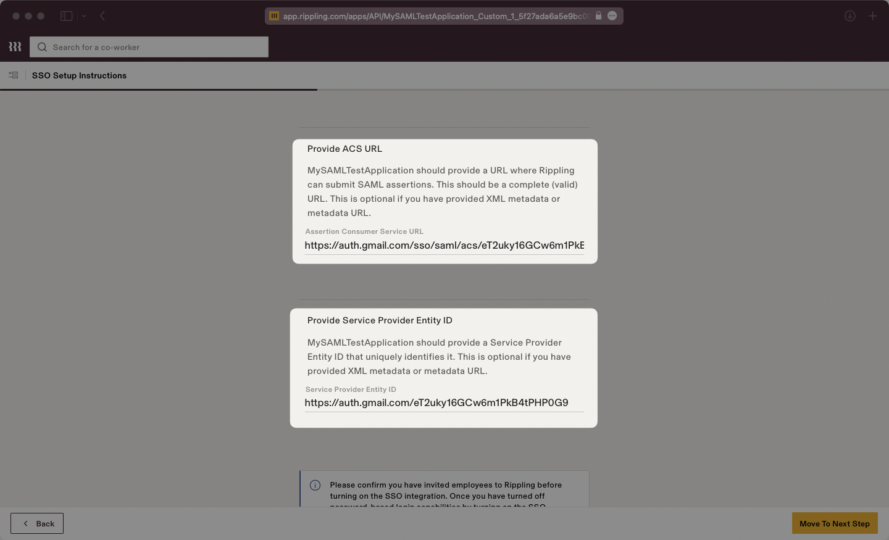Click inside the Search for a co-worker field
Screen dimensions: 889x540
pyautogui.click(x=148, y=47)
